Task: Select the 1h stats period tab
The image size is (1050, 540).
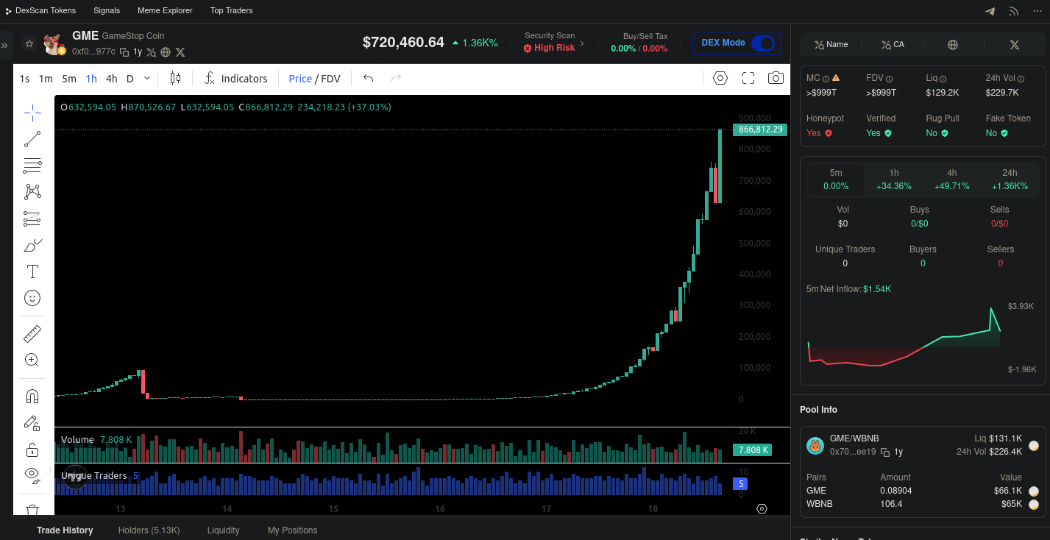Action: tap(894, 180)
